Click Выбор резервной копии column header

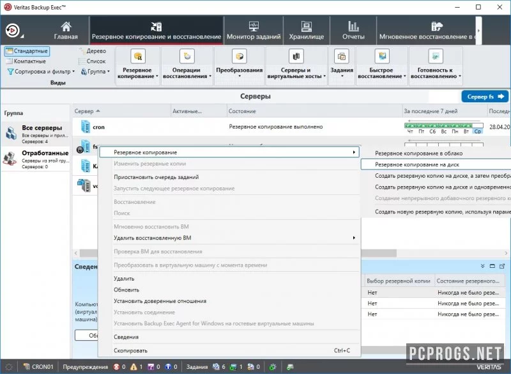coord(398,281)
